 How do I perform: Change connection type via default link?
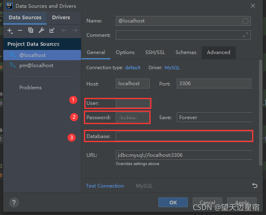coord(133,68)
